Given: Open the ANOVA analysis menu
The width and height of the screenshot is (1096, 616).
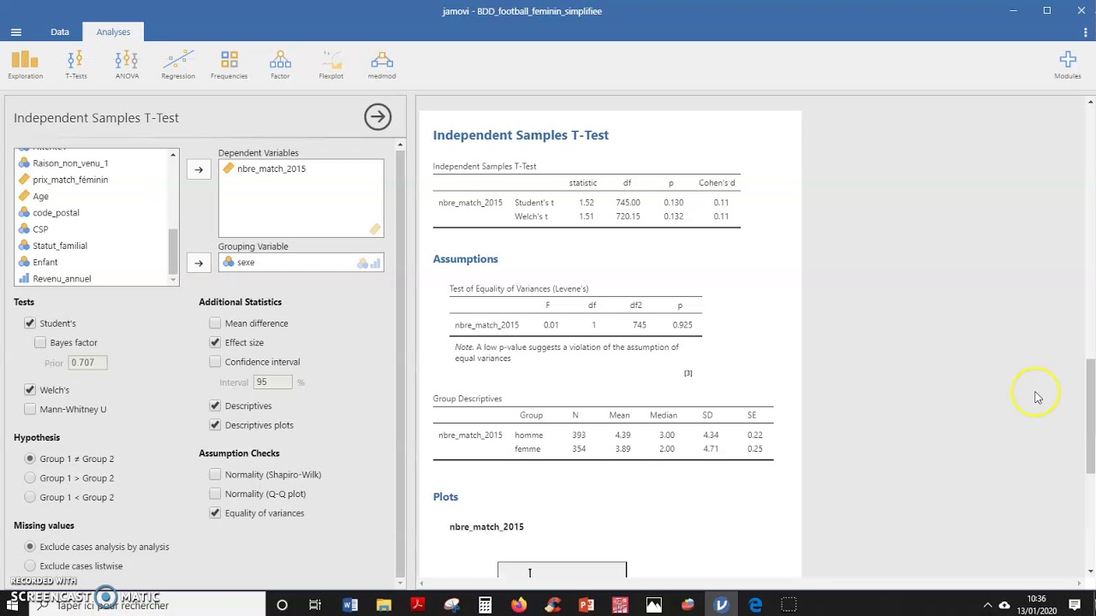Looking at the screenshot, I should pyautogui.click(x=127, y=64).
